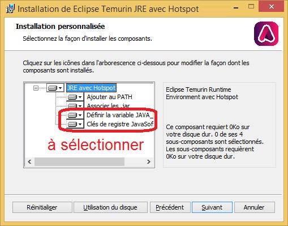288x226 pixels.
Task: Cancel the installation with Annuler
Action: pyautogui.click(x=254, y=207)
